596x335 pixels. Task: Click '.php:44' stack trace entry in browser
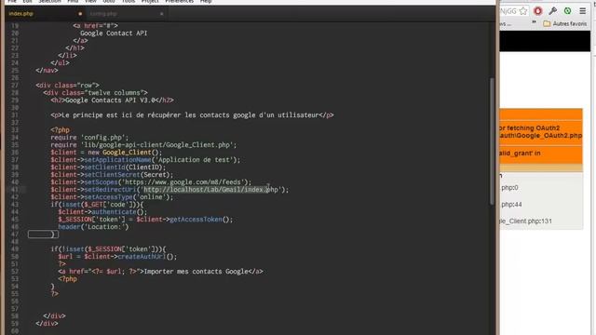511,205
